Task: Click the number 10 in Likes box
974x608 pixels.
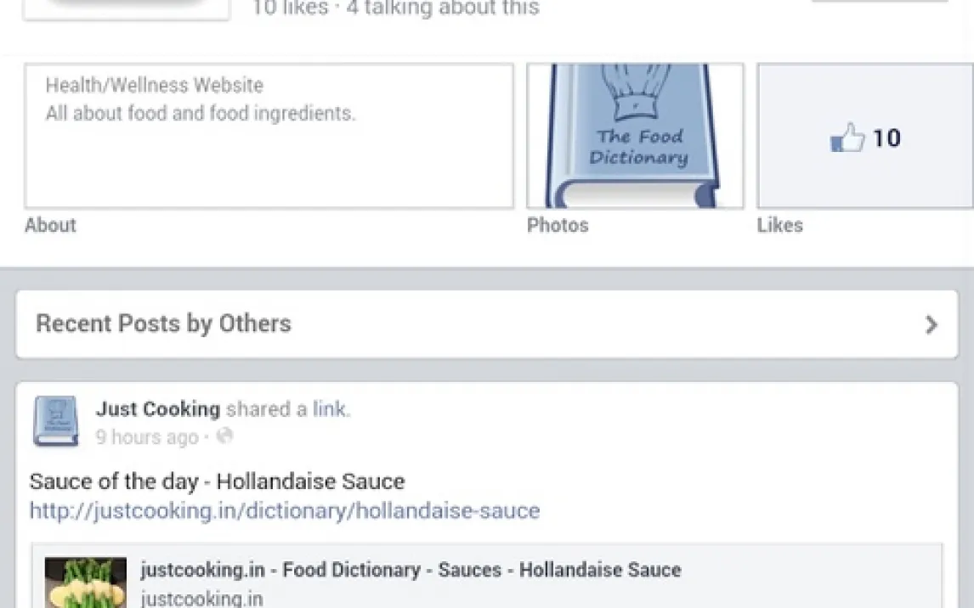Action: point(886,138)
